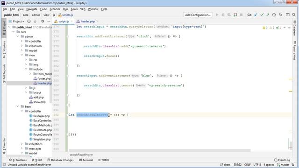
Task: Open Pull Requests side tool window
Action: [x=4, y=73]
